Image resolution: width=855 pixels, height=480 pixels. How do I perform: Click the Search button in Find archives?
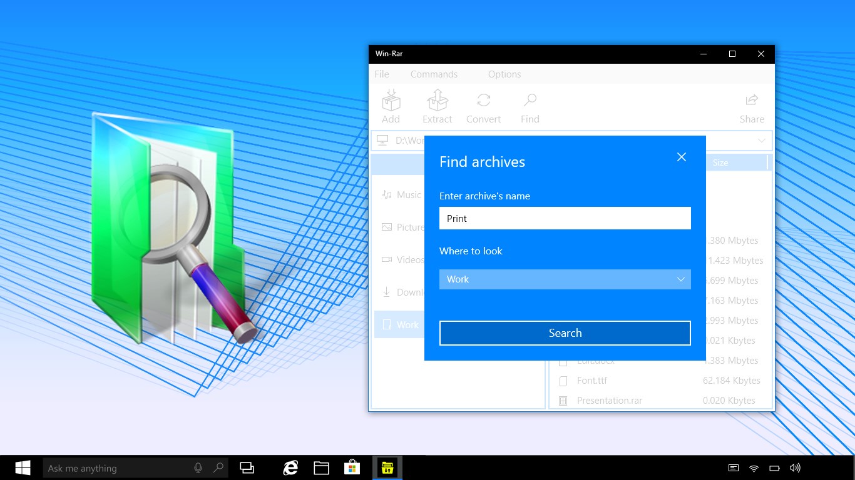tap(565, 333)
